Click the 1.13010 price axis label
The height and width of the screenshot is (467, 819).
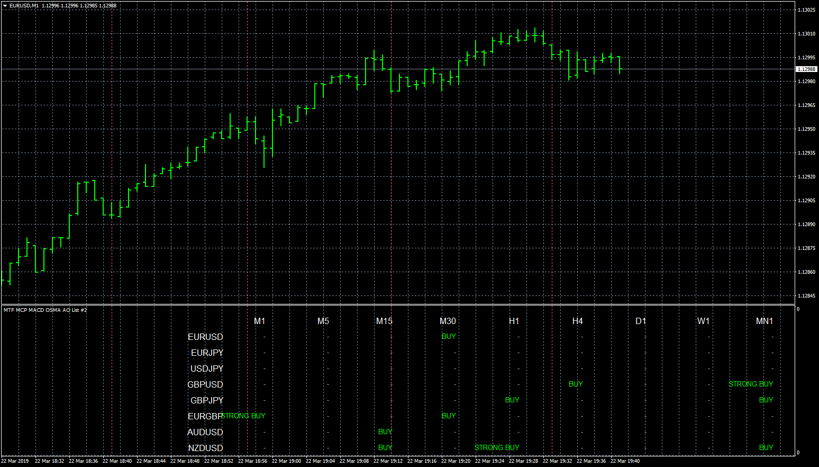coord(806,34)
